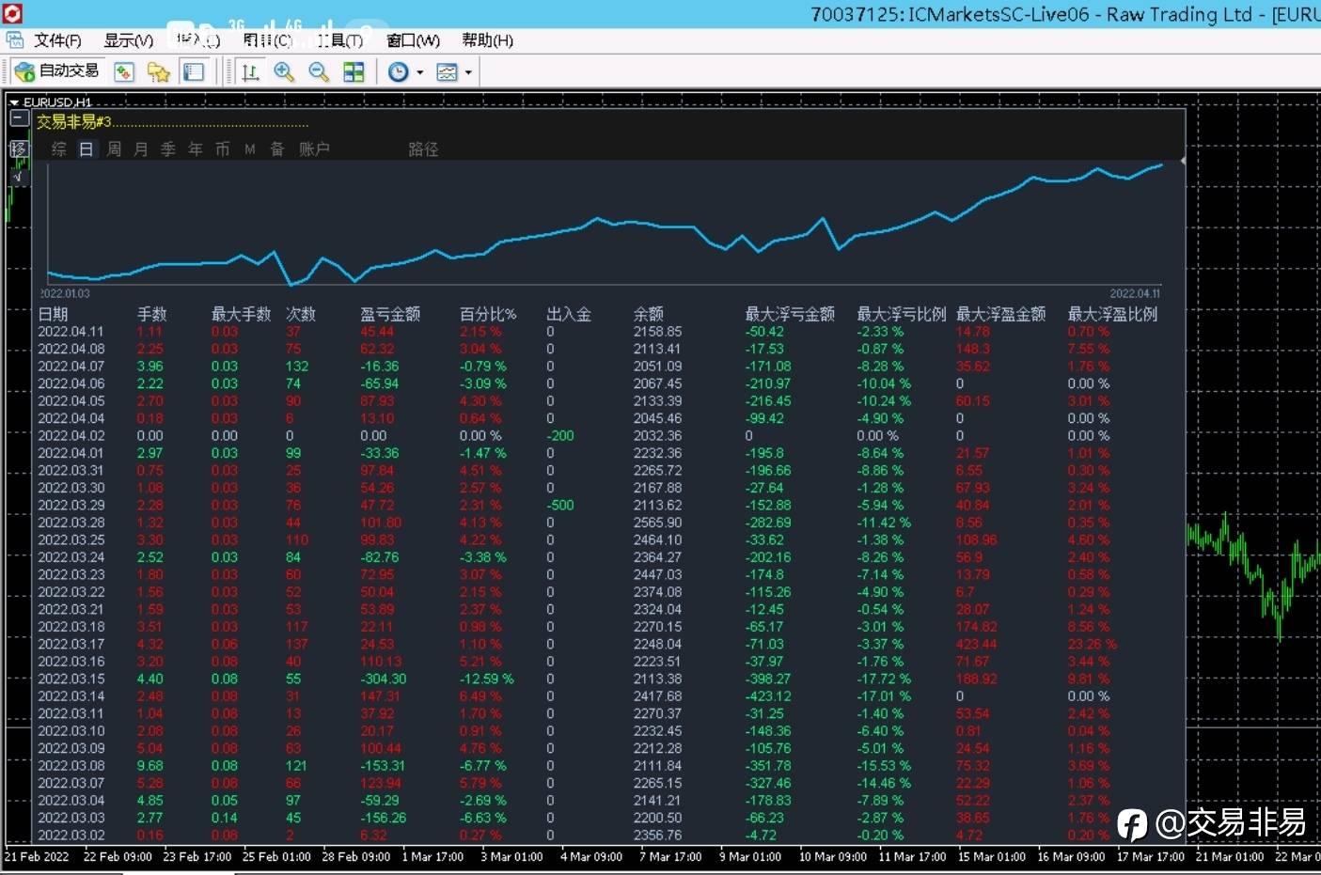This screenshot has height=875, width=1321.
Task: Expand the chart template dropdown arrow
Action: pyautogui.click(x=468, y=72)
